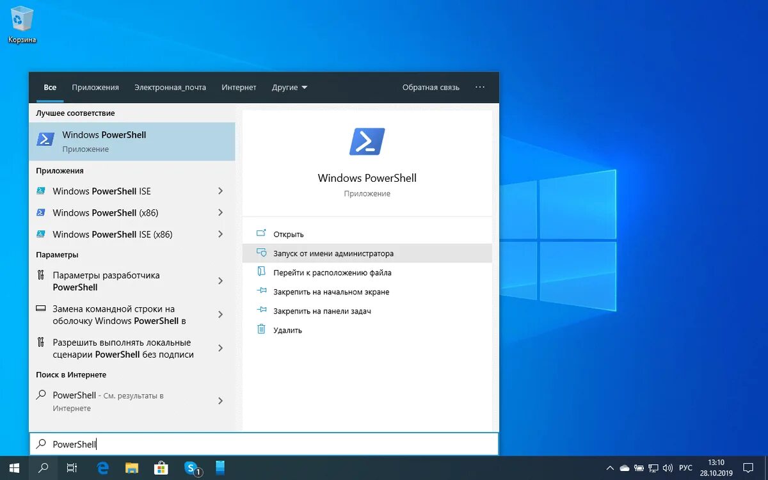The image size is (768, 480).
Task: Open Skype from the taskbar
Action: [192, 468]
